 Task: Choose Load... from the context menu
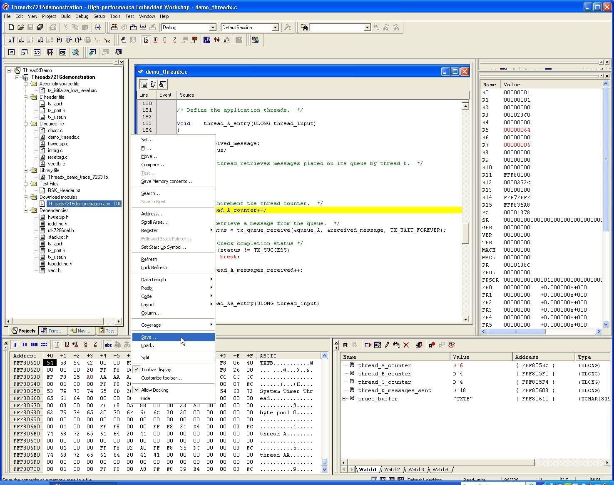pos(148,345)
